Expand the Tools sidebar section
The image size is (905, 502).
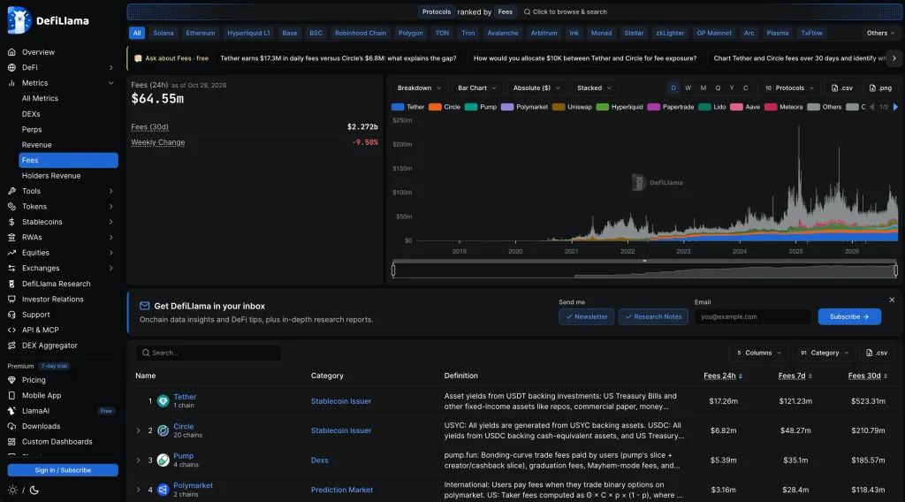pos(110,191)
